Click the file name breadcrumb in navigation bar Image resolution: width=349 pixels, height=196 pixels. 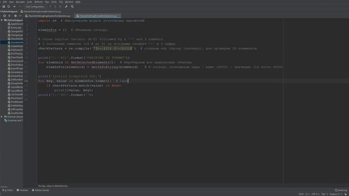pyautogui.click(x=41, y=11)
